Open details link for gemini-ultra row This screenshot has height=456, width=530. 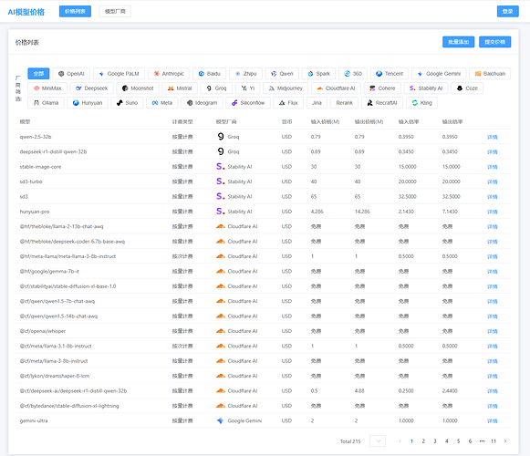493,421
